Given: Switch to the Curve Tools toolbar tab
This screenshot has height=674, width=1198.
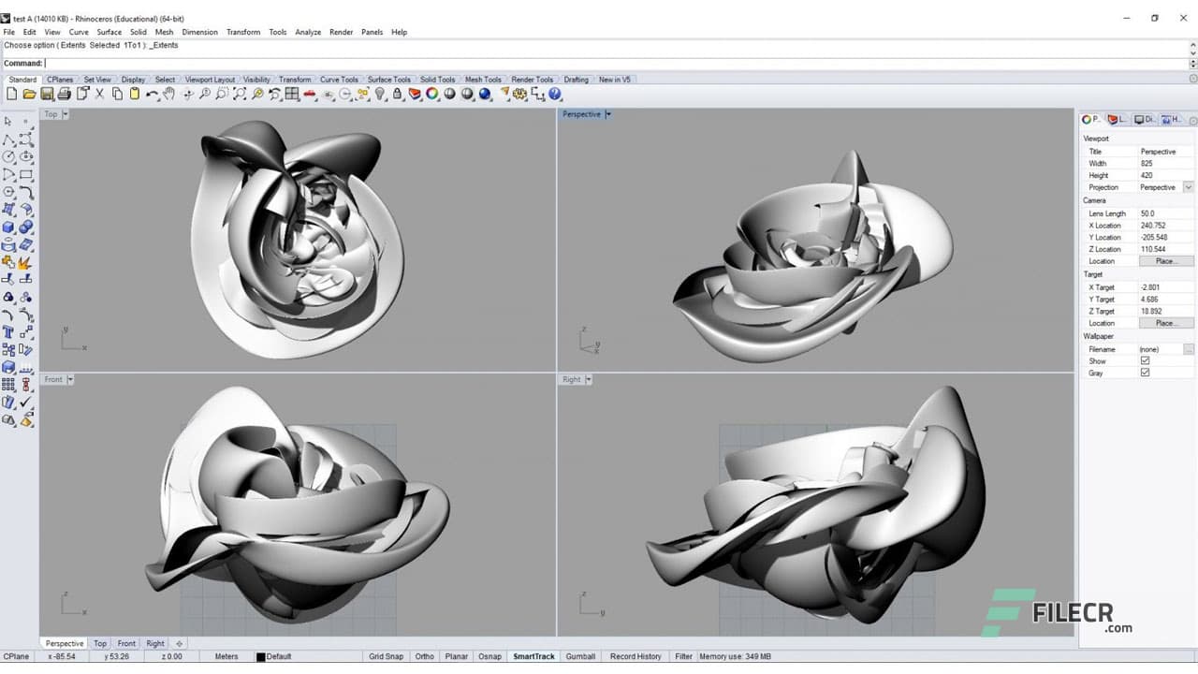Looking at the screenshot, I should (x=339, y=80).
